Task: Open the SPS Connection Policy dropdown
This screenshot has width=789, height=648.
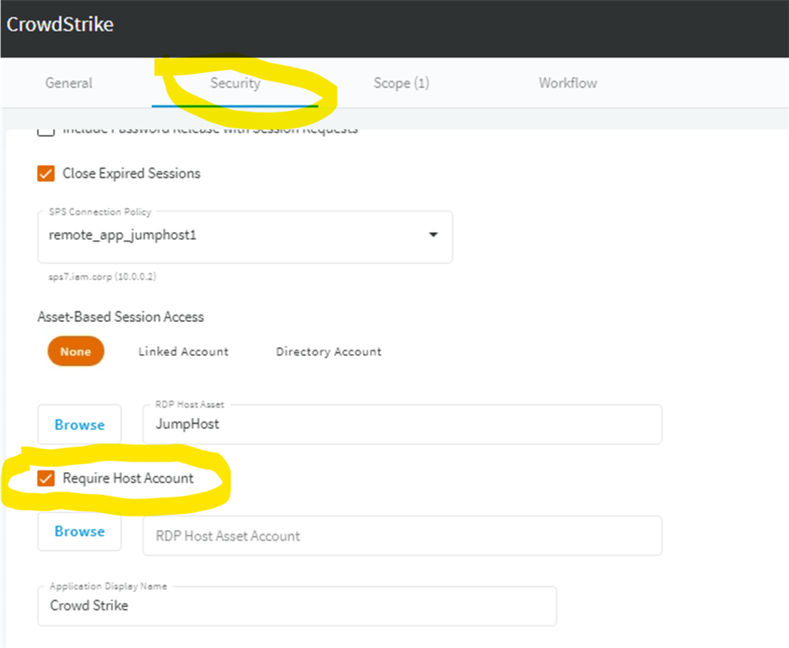Action: tap(245, 237)
